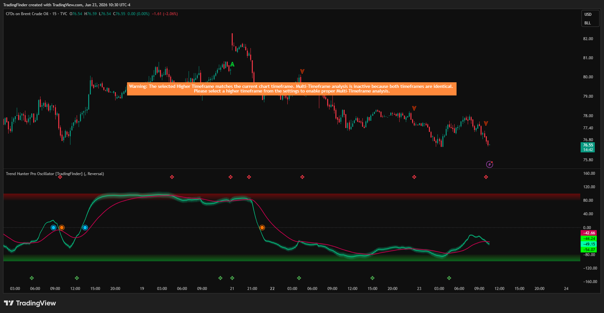The height and width of the screenshot is (313, 604).
Task: Click the 24 date on the time axis
Action: (x=566, y=289)
